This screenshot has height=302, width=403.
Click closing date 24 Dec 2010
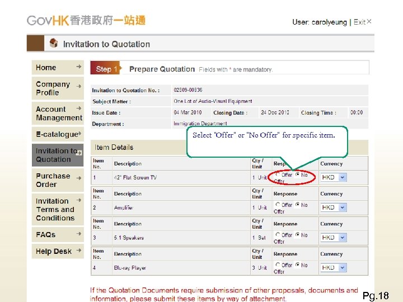(x=275, y=112)
